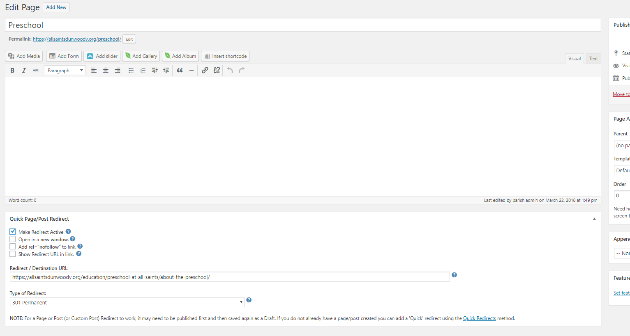Check Add rel="nofollow" to link

tap(13, 247)
